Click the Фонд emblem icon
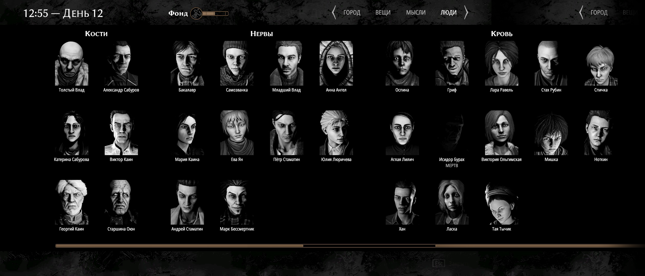 (196, 13)
